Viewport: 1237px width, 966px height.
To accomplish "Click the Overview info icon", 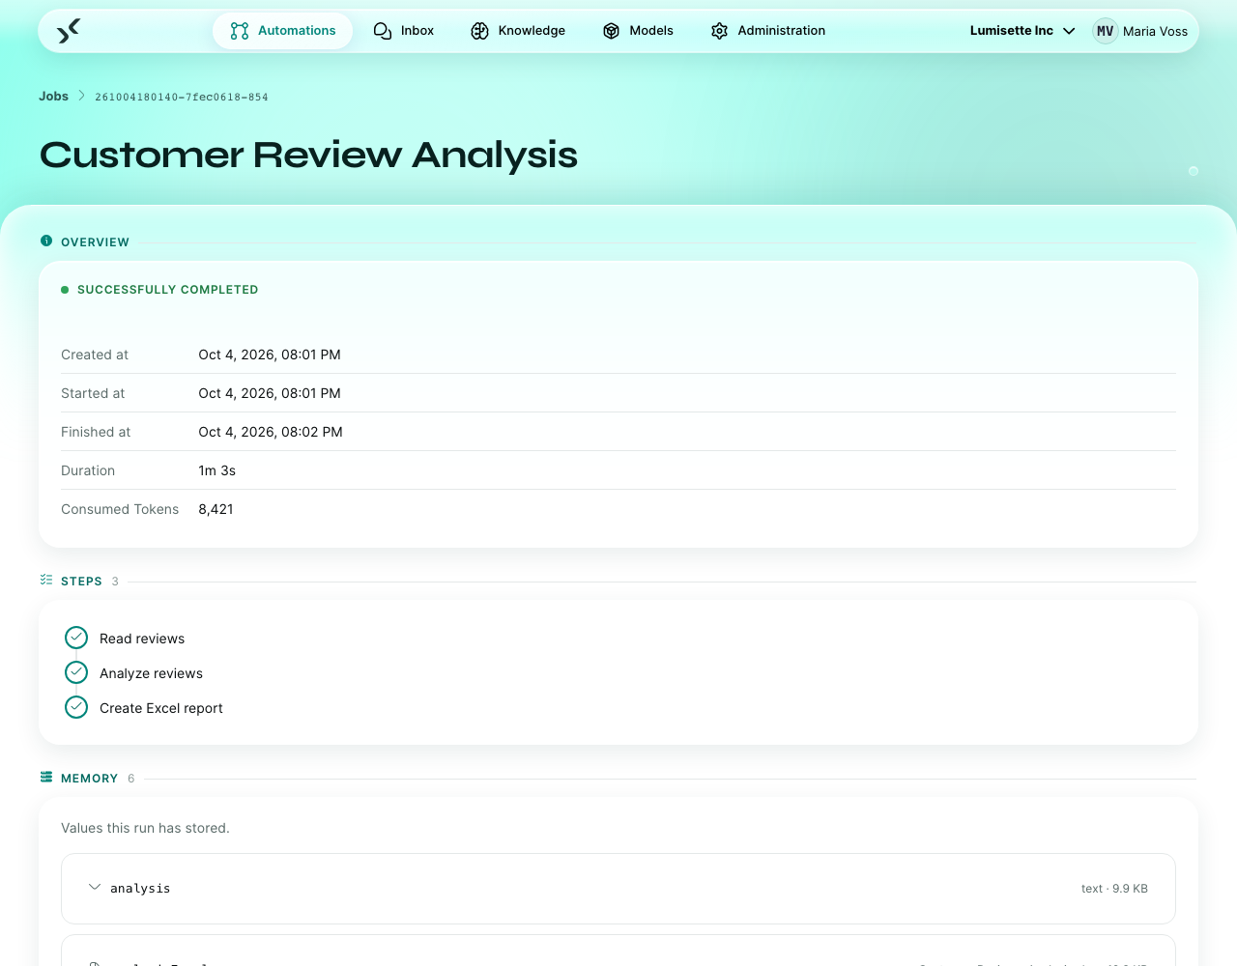I will (x=46, y=241).
